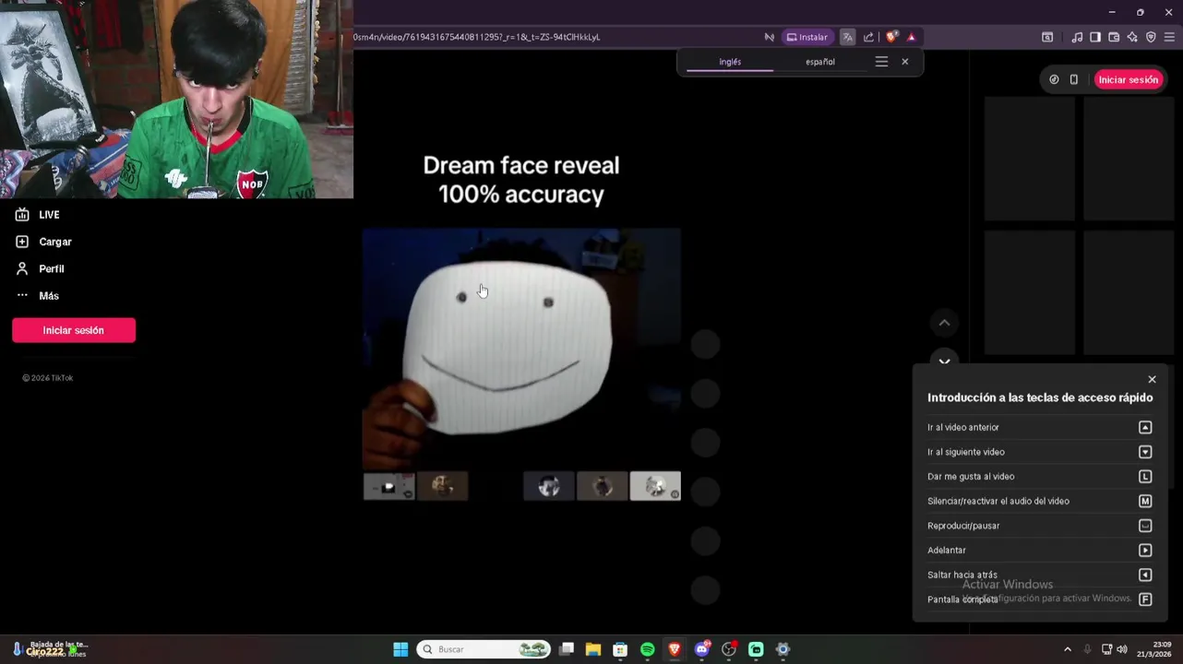The height and width of the screenshot is (664, 1183).
Task: Open Discord from the taskbar
Action: coord(702,649)
